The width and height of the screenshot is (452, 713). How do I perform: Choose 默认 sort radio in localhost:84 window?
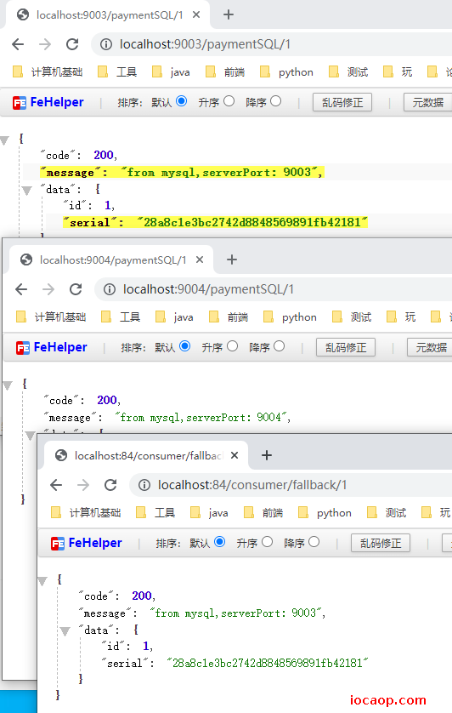coord(219,542)
